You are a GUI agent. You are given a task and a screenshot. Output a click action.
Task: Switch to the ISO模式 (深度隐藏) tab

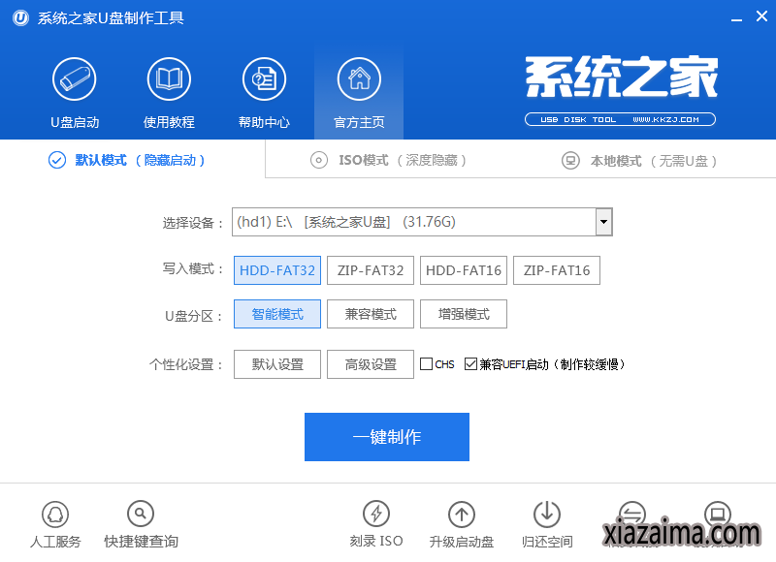click(388, 160)
